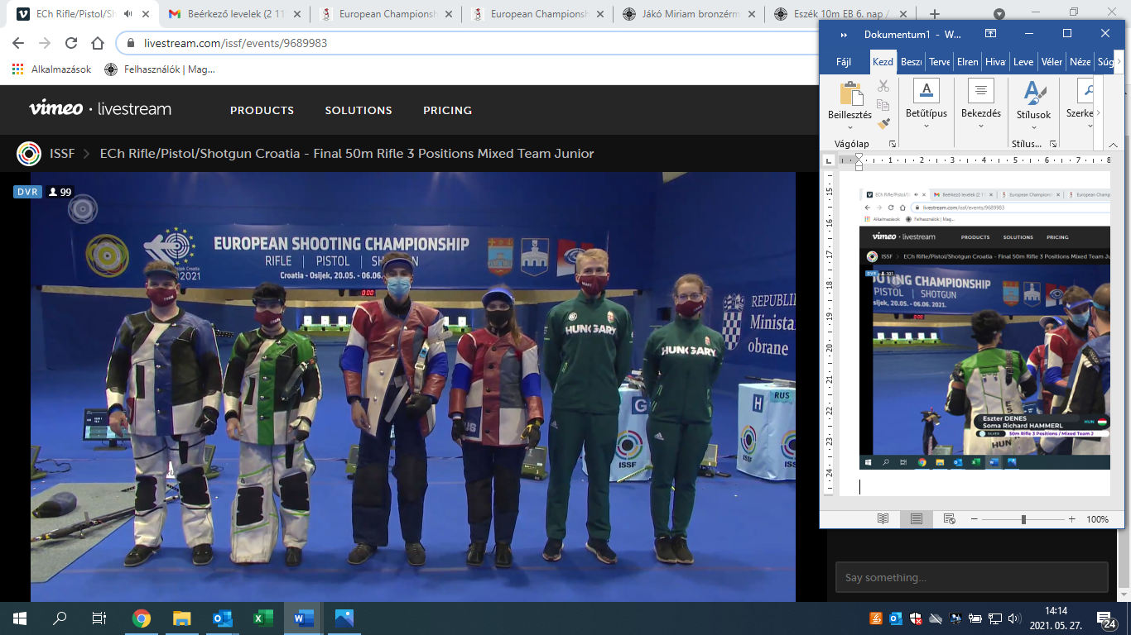Expand the Stílusok dropdown arrow

[1034, 127]
